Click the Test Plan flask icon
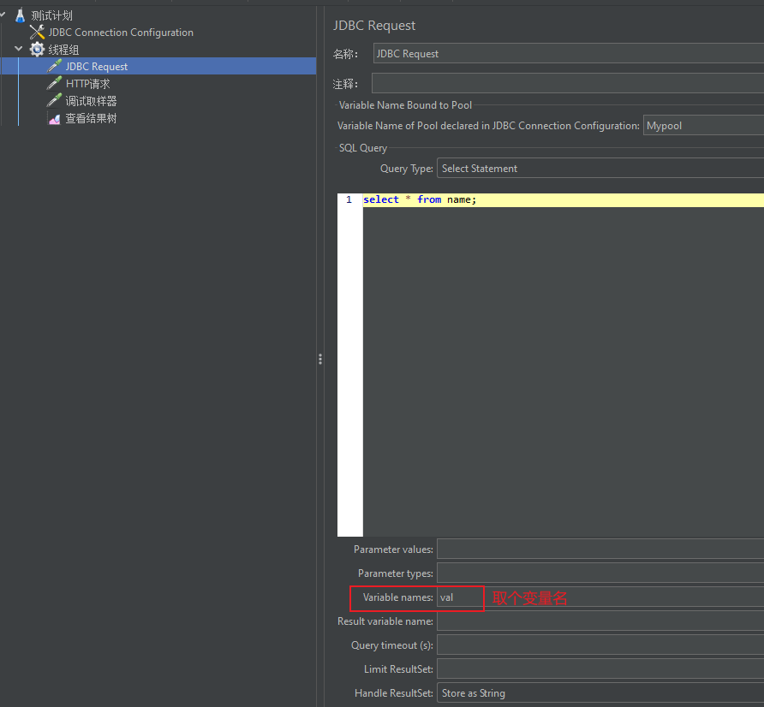764x707 pixels. tap(20, 15)
